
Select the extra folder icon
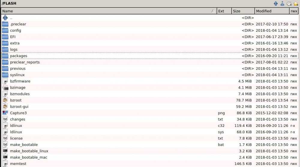tap(5, 43)
